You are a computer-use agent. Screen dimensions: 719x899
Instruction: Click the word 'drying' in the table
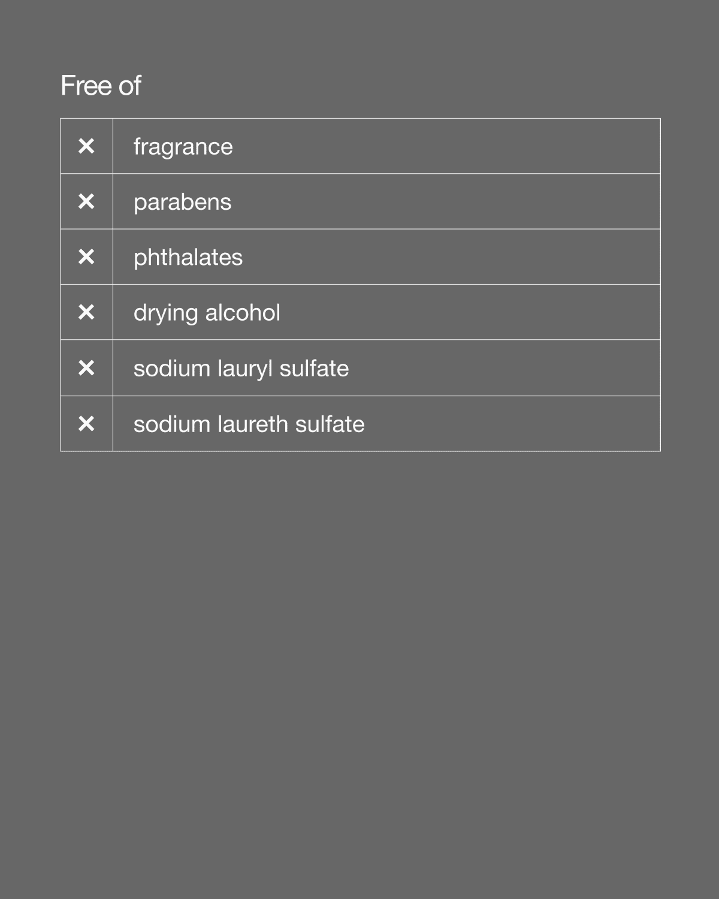[x=165, y=313]
